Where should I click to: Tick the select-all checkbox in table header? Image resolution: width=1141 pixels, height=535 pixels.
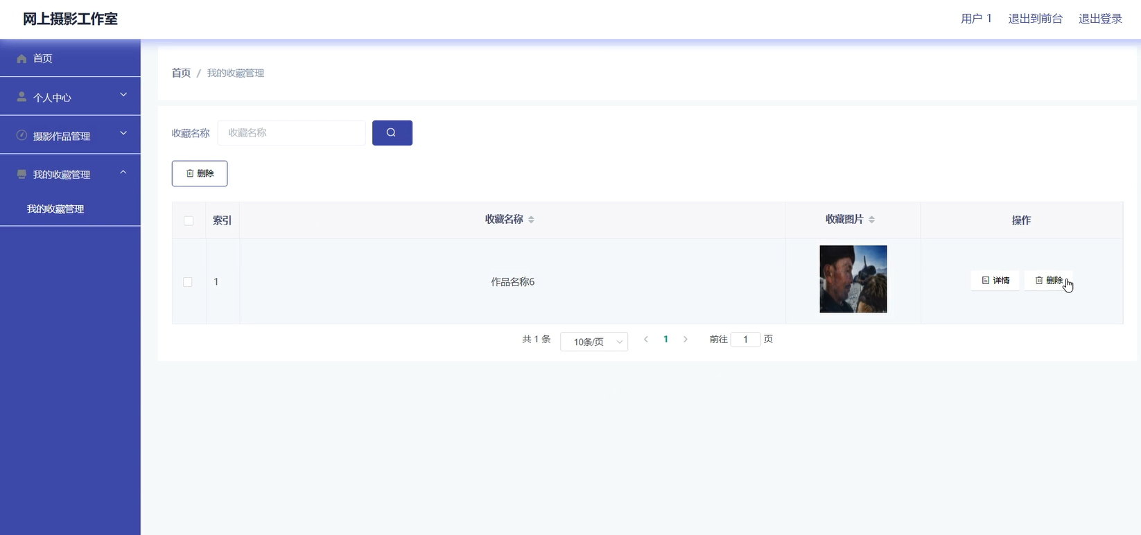(189, 221)
